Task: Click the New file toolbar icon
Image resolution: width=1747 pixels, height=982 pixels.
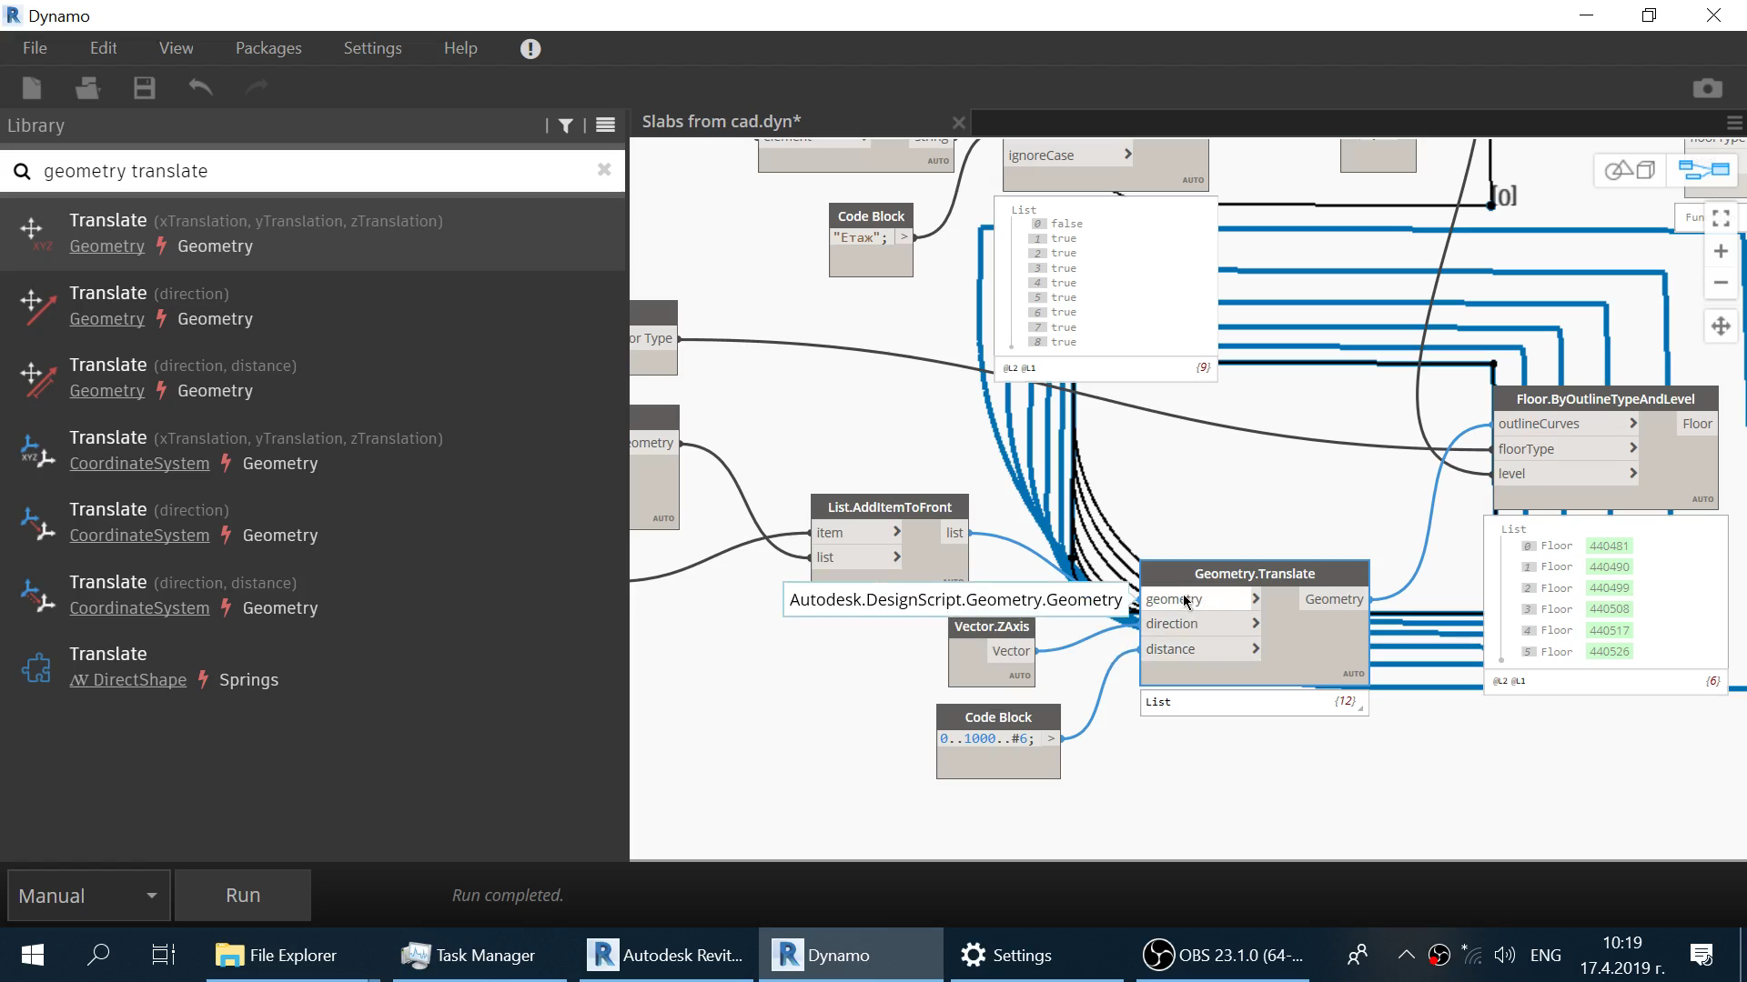Action: tap(32, 87)
